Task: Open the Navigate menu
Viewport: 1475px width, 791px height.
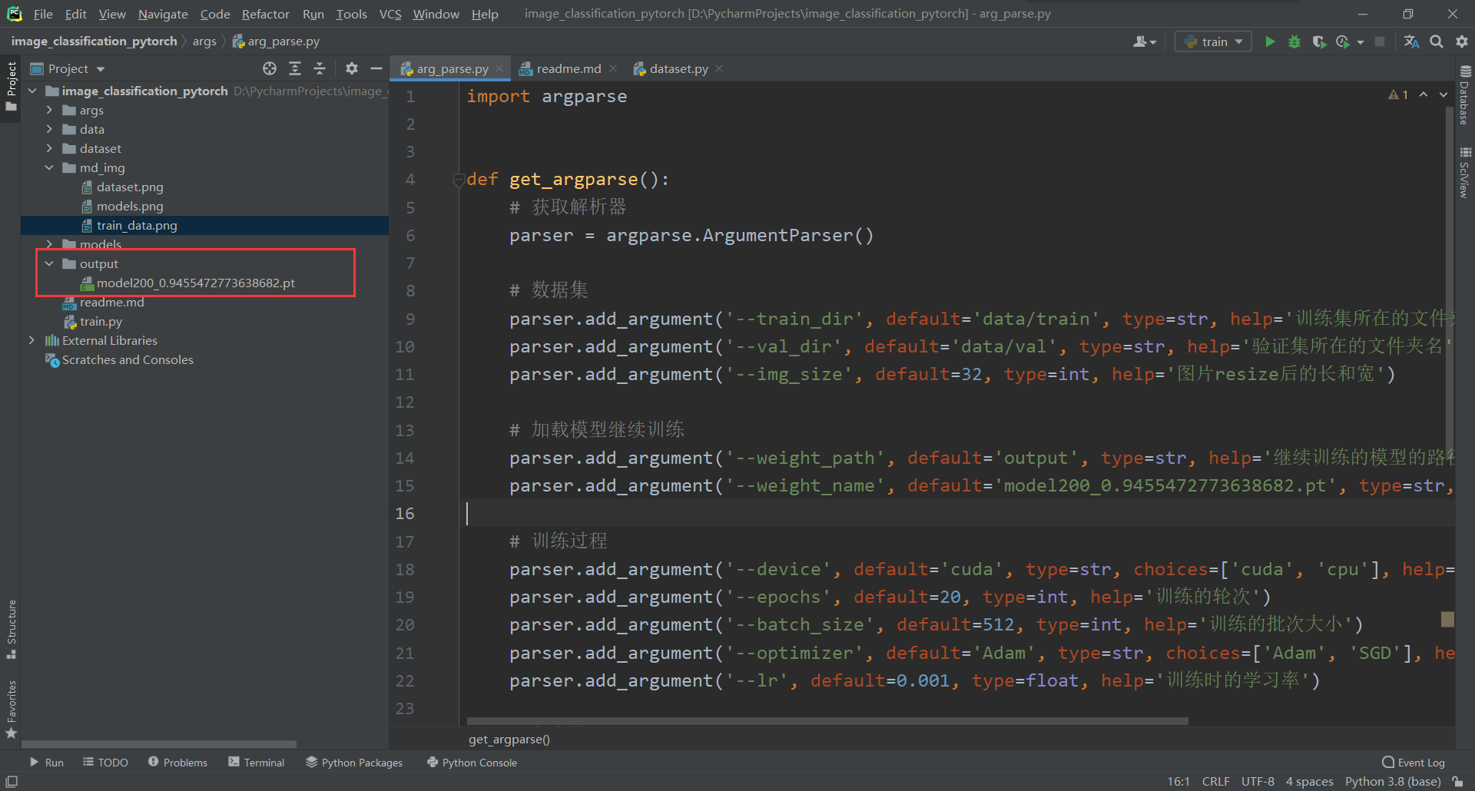Action: [x=163, y=14]
